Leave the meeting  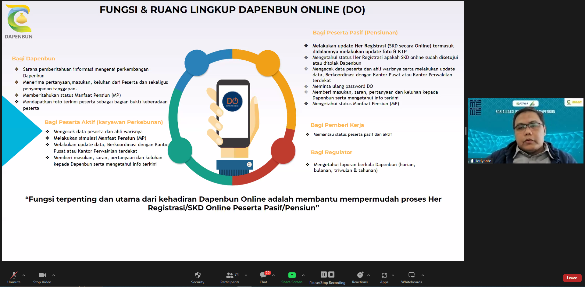[x=572, y=278]
